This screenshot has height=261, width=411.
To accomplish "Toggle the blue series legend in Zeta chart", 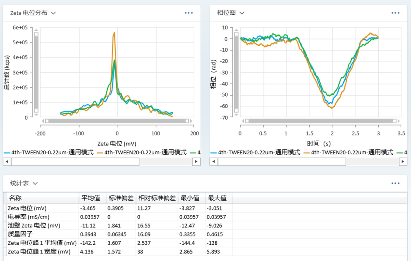I will click(49, 152).
